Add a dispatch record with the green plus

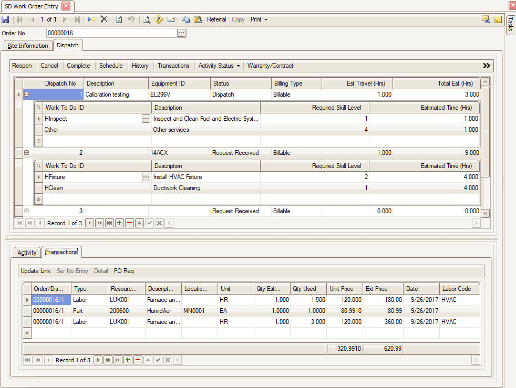119,223
